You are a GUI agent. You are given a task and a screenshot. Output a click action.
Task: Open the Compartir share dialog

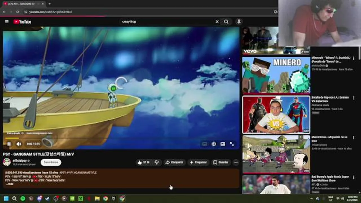174,162
